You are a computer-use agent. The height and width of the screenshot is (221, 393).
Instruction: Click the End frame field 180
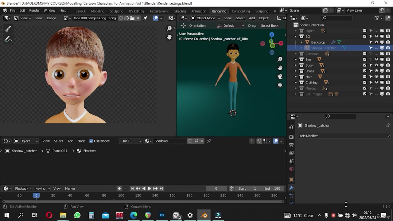click(x=272, y=188)
